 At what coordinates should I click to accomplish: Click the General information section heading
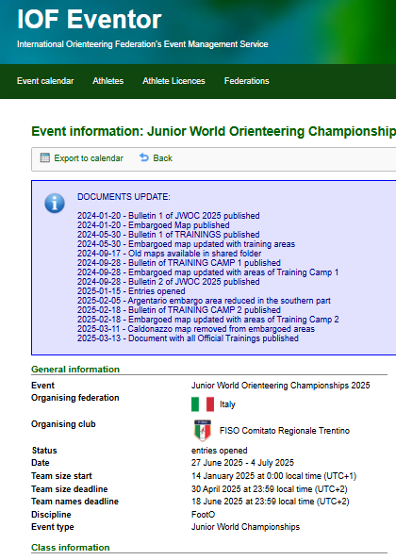(x=75, y=370)
